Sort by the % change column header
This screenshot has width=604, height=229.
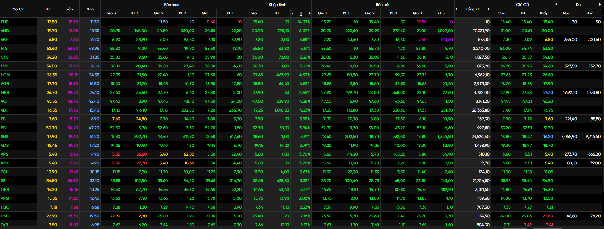[301, 13]
